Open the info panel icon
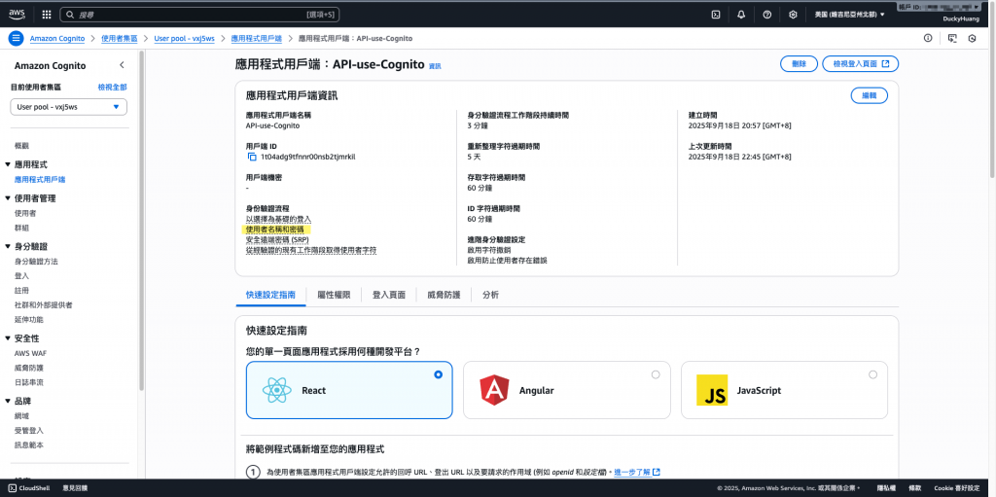 (x=928, y=38)
